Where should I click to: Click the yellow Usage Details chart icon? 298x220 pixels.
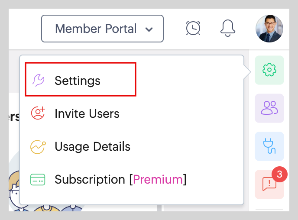[38, 146]
